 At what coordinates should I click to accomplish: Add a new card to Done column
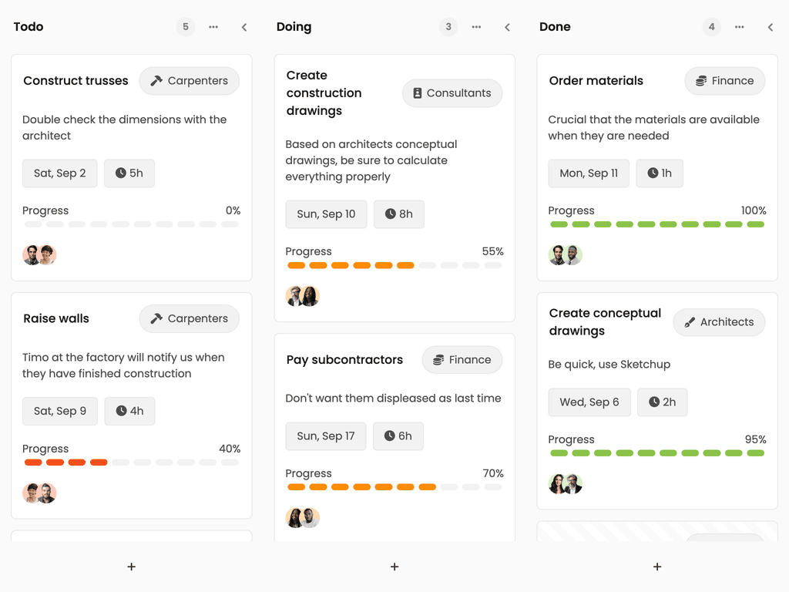pos(657,567)
